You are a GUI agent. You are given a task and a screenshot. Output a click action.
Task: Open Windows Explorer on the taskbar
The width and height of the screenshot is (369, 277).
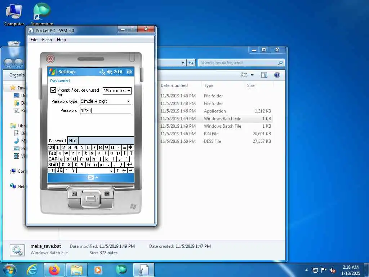pos(77,270)
